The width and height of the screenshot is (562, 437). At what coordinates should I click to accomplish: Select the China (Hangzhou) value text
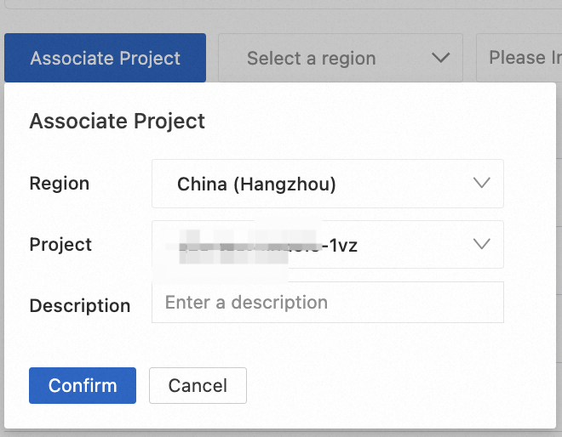(256, 184)
